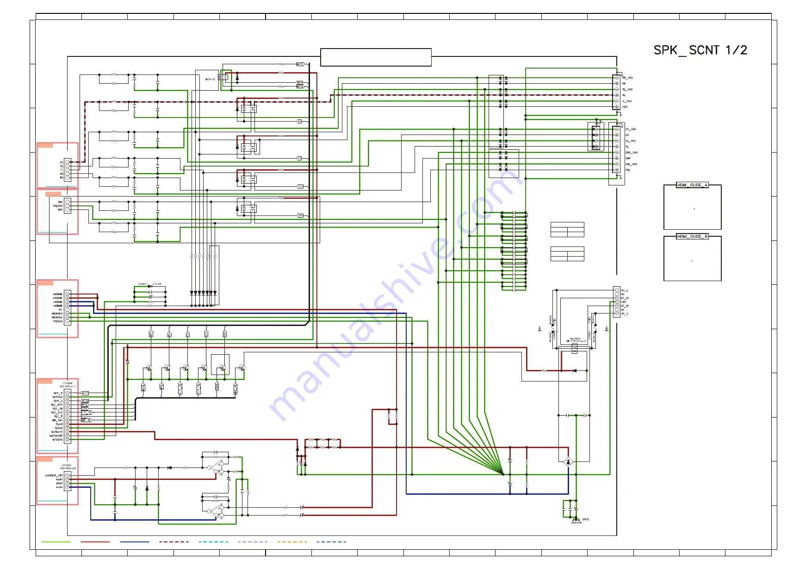Click the FR_GND terminal label

628,78
